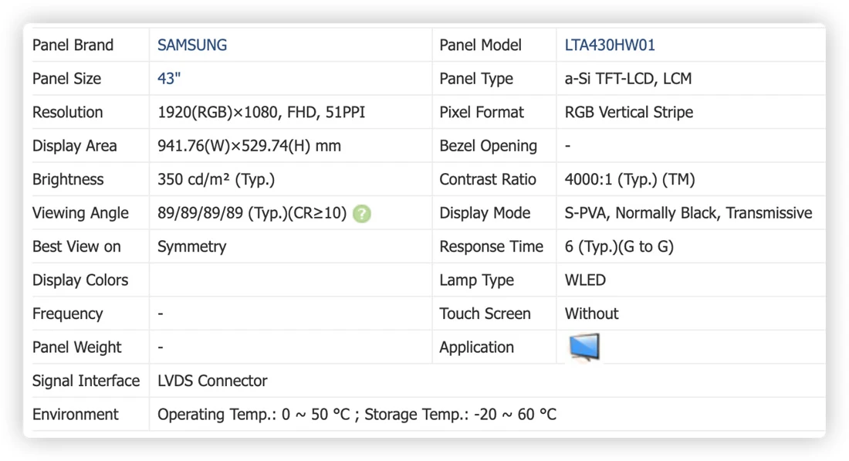Click the WLED lamp type value
Screen dimensions: 849x461
[585, 280]
